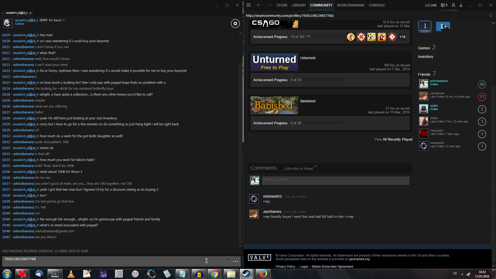
Task: Click the CS:GO achievement progress bar
Action: tap(326, 37)
